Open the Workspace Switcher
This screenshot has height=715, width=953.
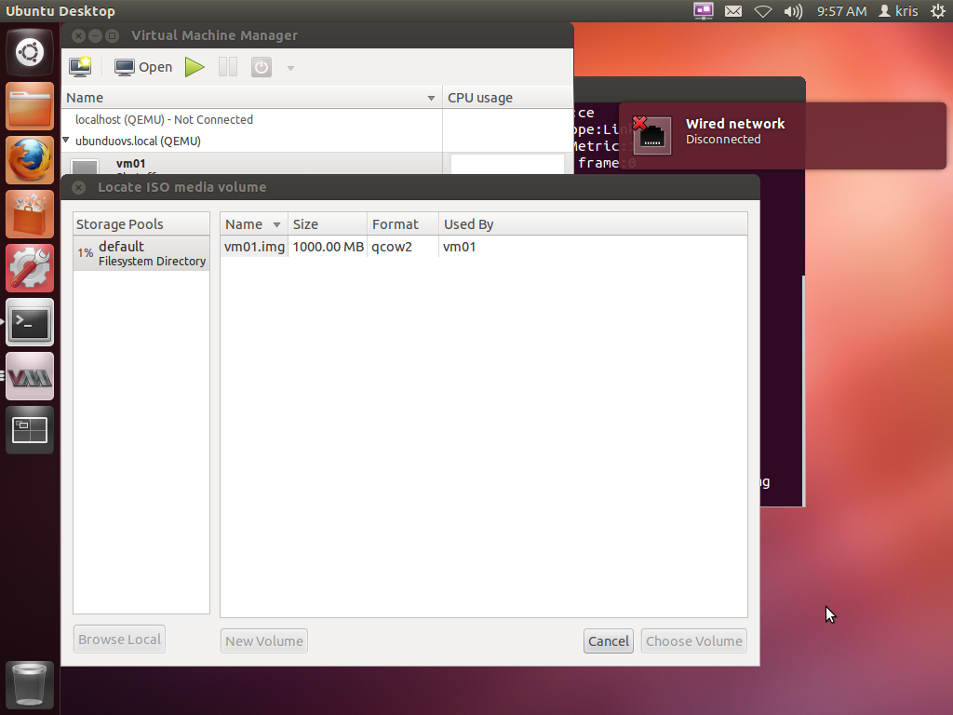(x=29, y=430)
